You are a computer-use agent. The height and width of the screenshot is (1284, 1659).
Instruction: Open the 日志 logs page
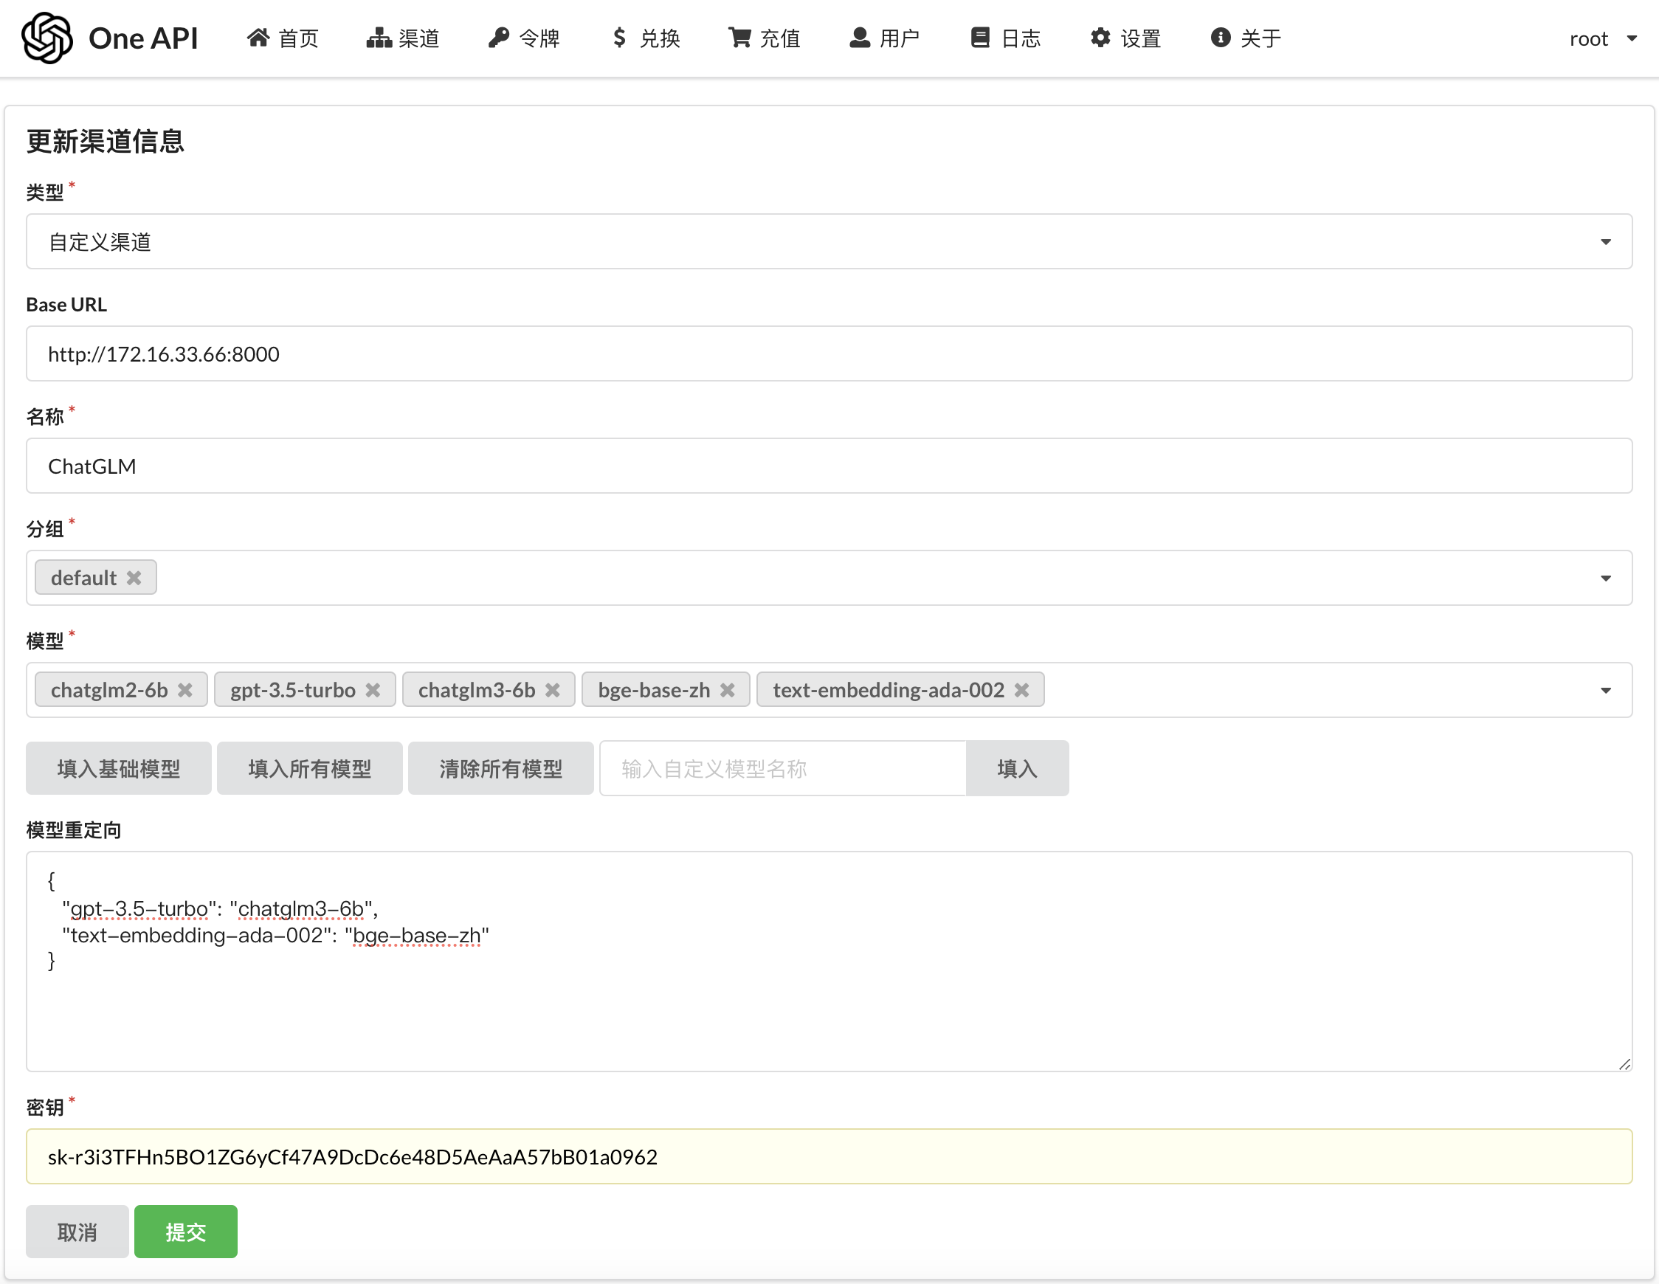point(1005,38)
